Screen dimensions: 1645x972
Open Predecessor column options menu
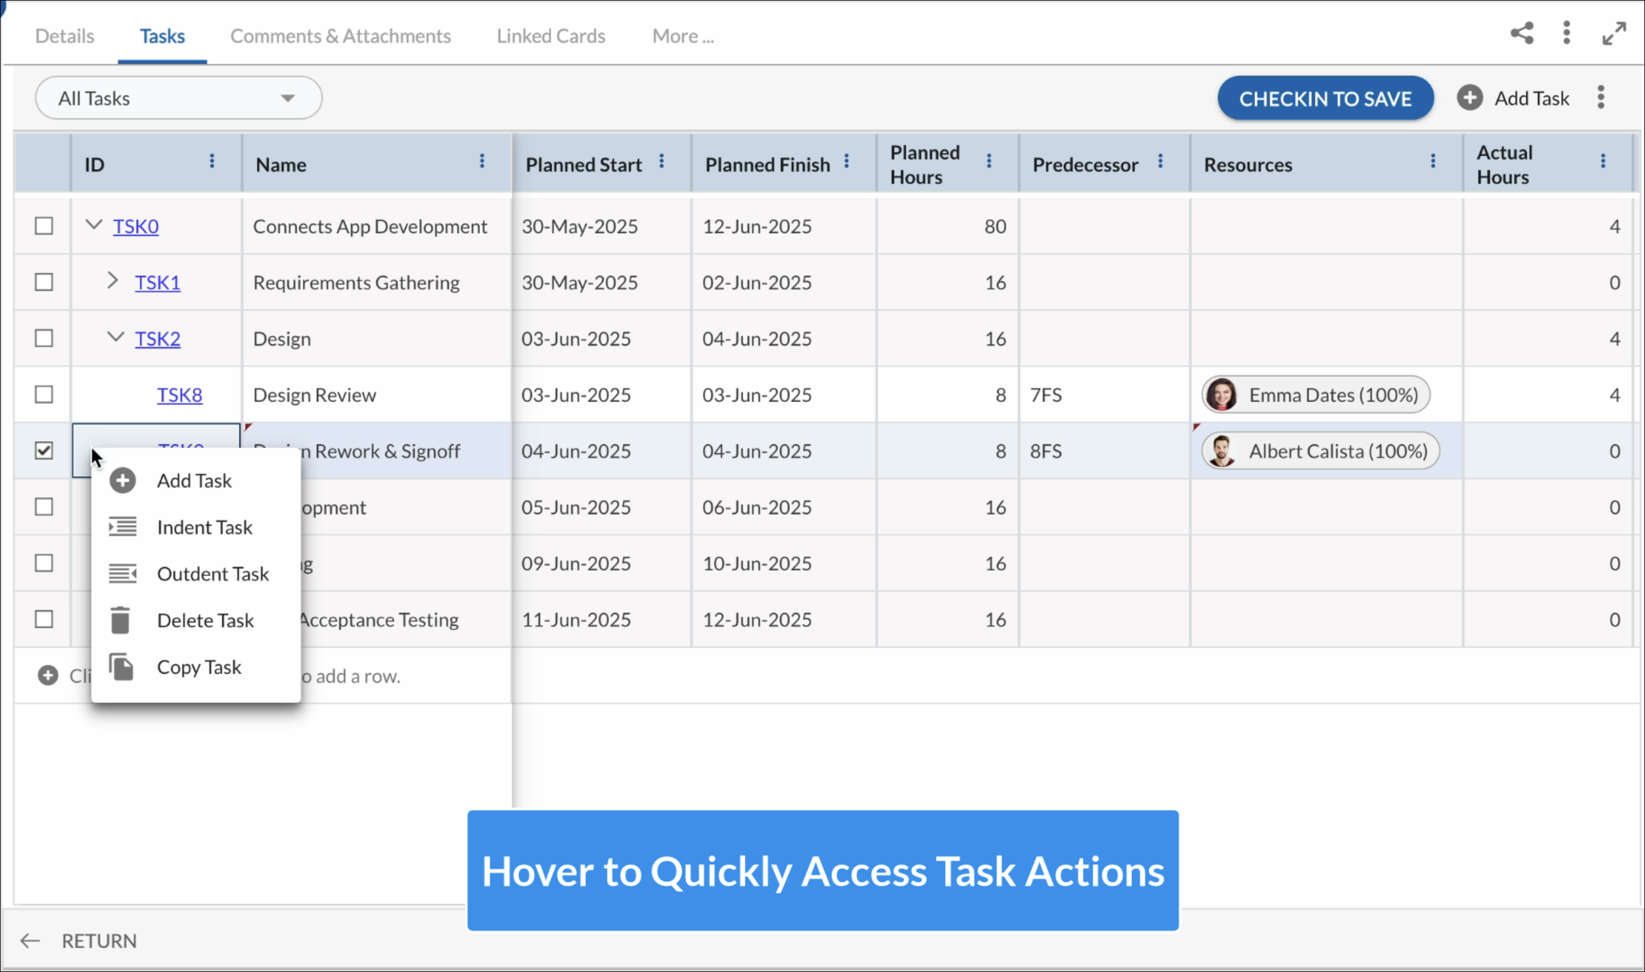(x=1160, y=161)
